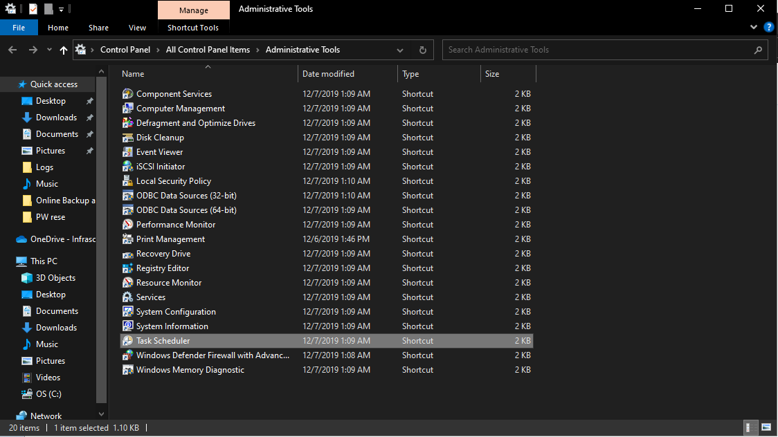Switch to details view layout icon
Image resolution: width=778 pixels, height=437 pixels.
(751, 427)
